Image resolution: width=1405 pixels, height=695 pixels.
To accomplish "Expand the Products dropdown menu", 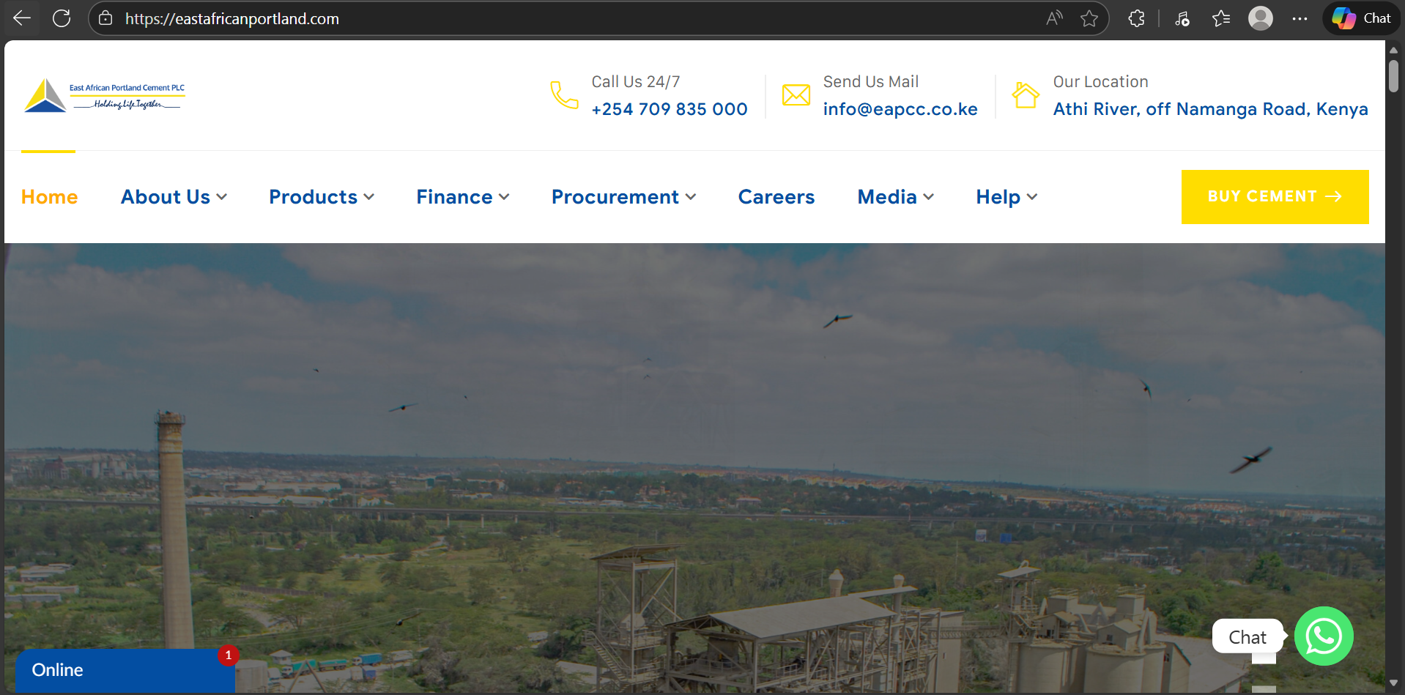I will click(x=322, y=197).
